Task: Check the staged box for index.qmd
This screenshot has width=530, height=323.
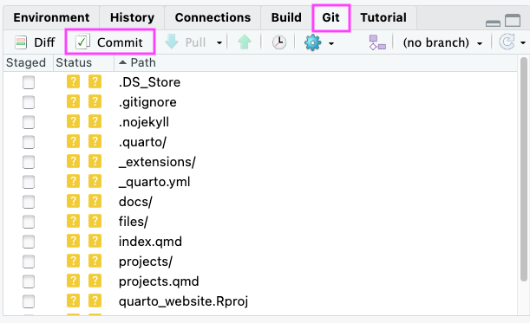Action: click(29, 242)
